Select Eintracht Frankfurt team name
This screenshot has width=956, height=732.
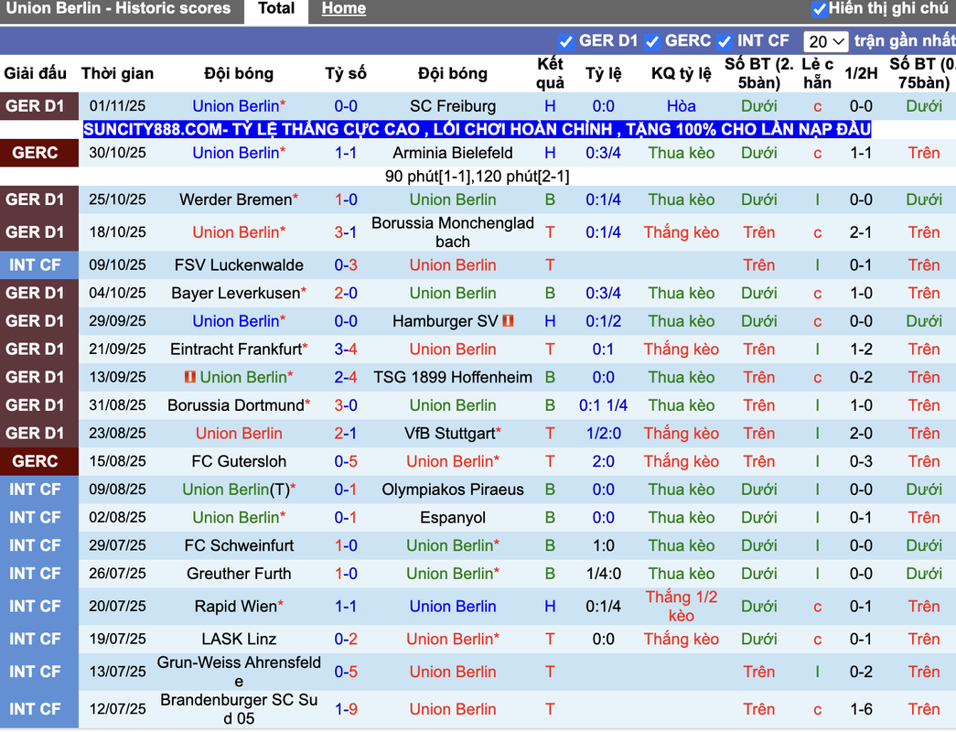[x=235, y=350]
